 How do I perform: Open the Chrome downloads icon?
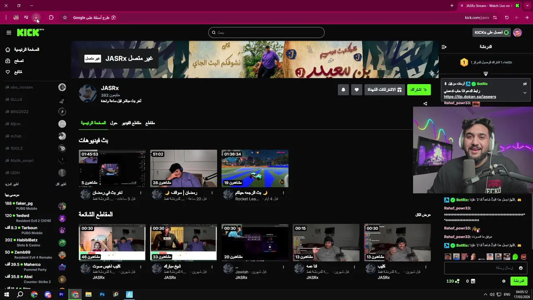(36, 17)
